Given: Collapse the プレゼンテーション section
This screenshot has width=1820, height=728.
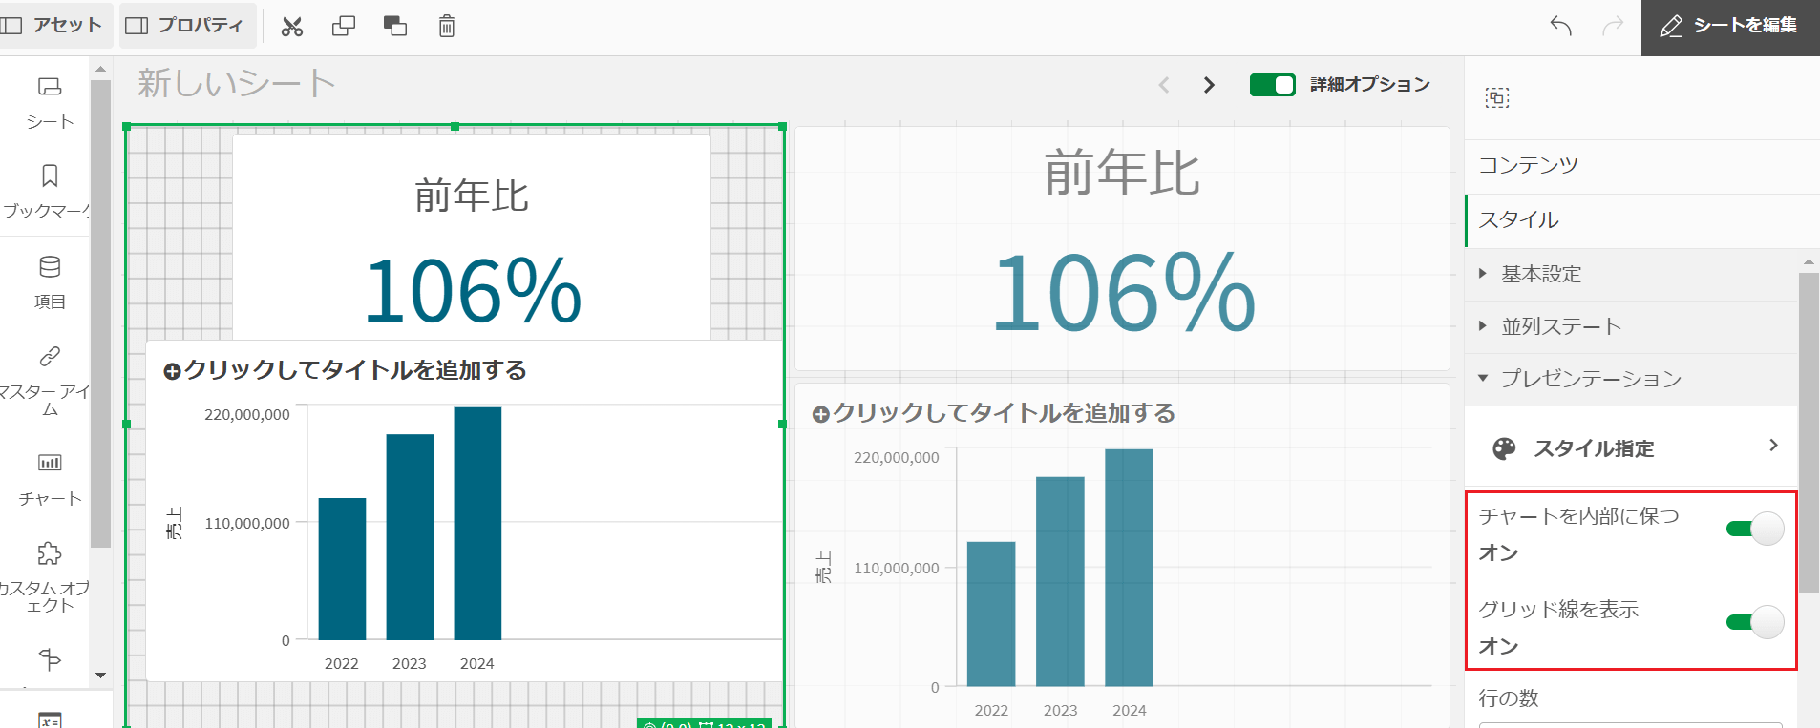Looking at the screenshot, I should pyautogui.click(x=1590, y=379).
